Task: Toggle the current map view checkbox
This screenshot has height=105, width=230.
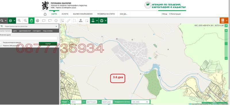Action: click(1, 42)
